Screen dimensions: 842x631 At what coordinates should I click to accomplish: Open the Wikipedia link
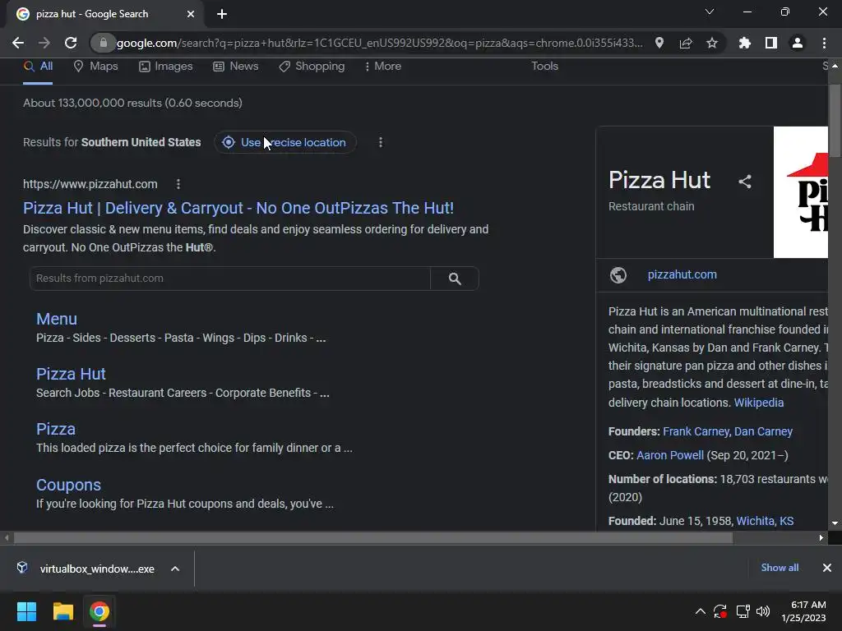pyautogui.click(x=758, y=403)
